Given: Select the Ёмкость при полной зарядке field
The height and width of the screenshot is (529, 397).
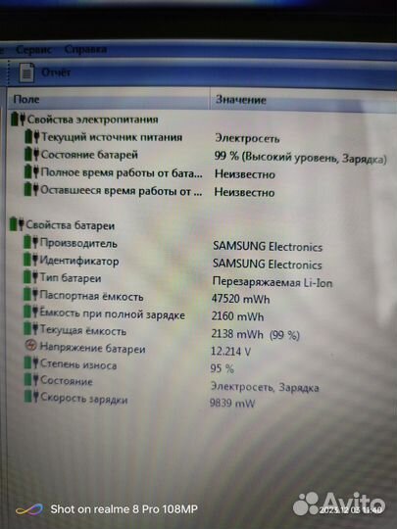Looking at the screenshot, I should (x=112, y=313).
